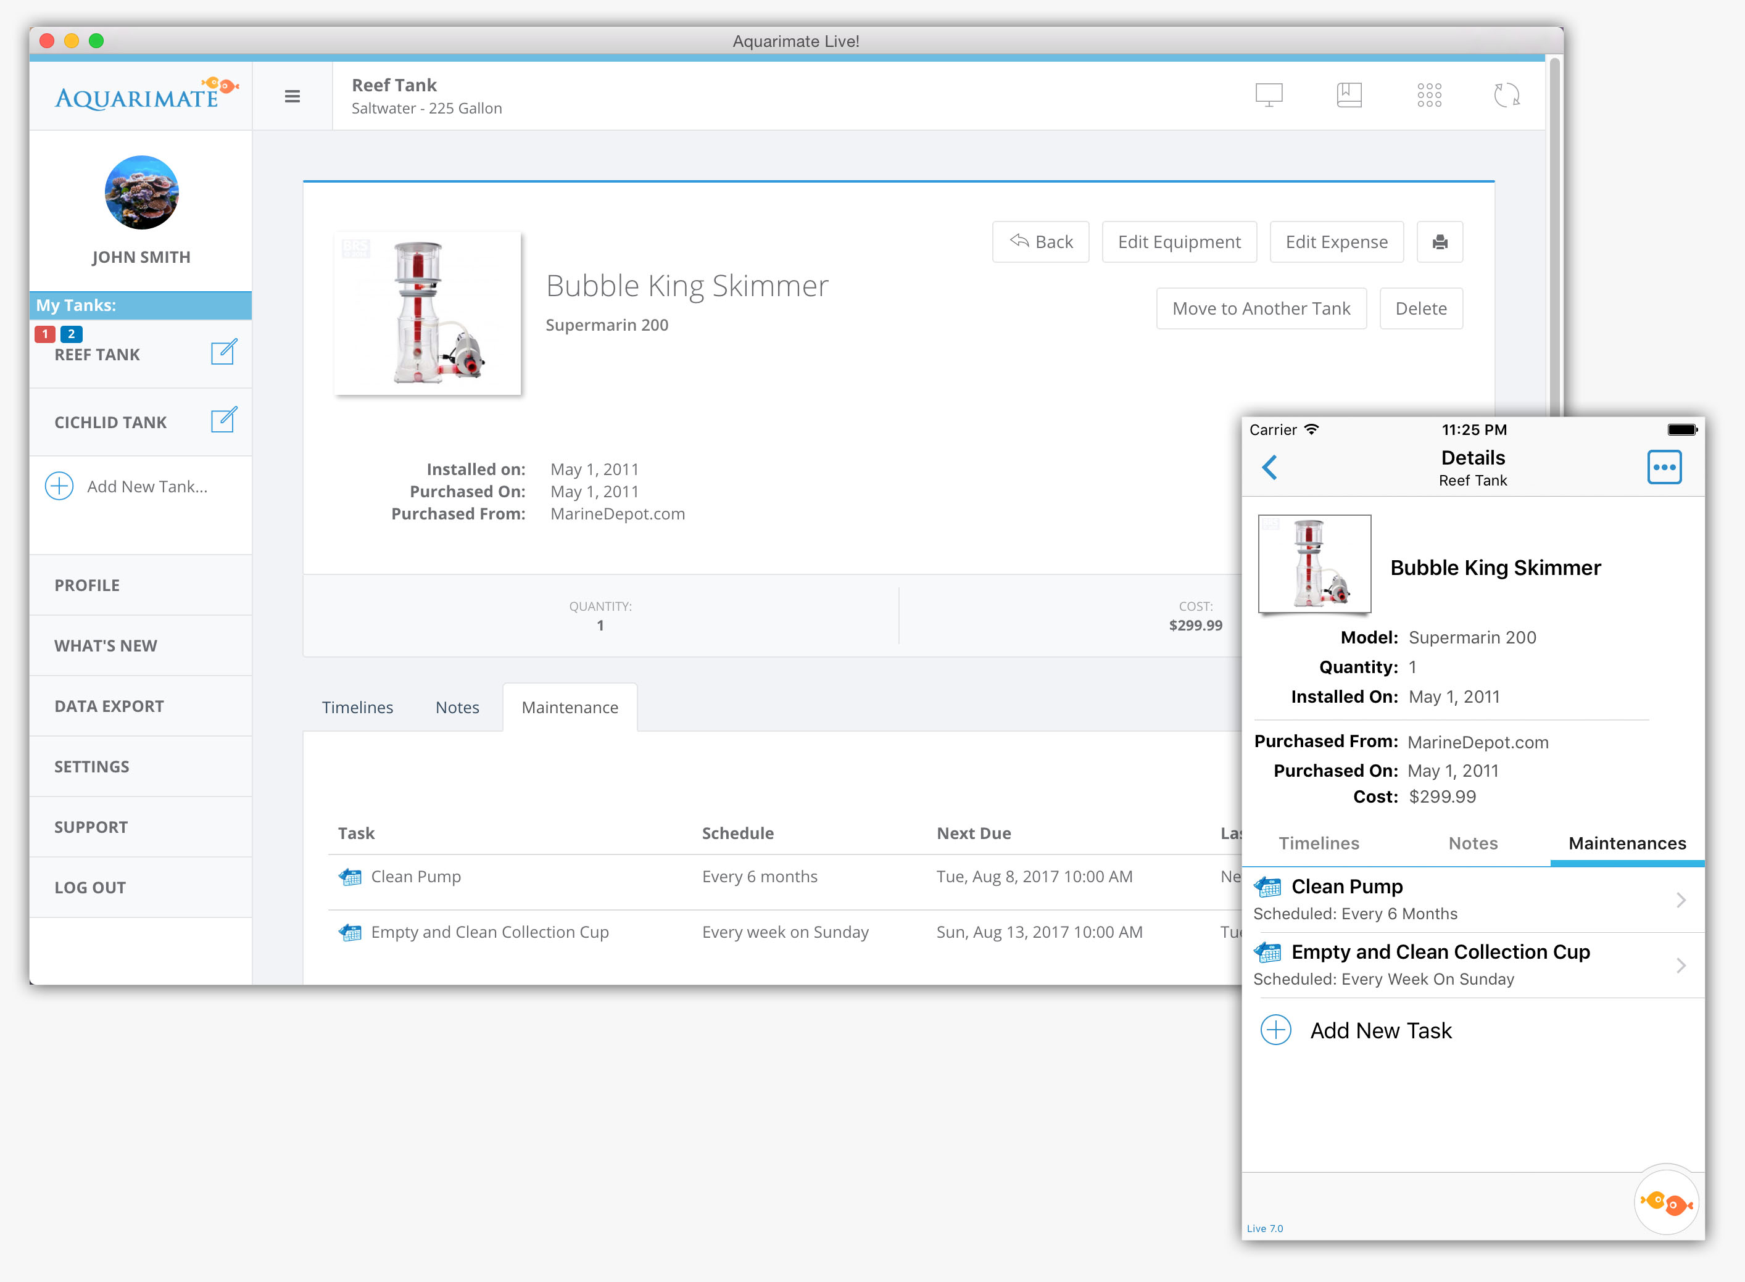Expand mobile Clean Pump row chevron
This screenshot has width=1745, height=1282.
(1681, 900)
